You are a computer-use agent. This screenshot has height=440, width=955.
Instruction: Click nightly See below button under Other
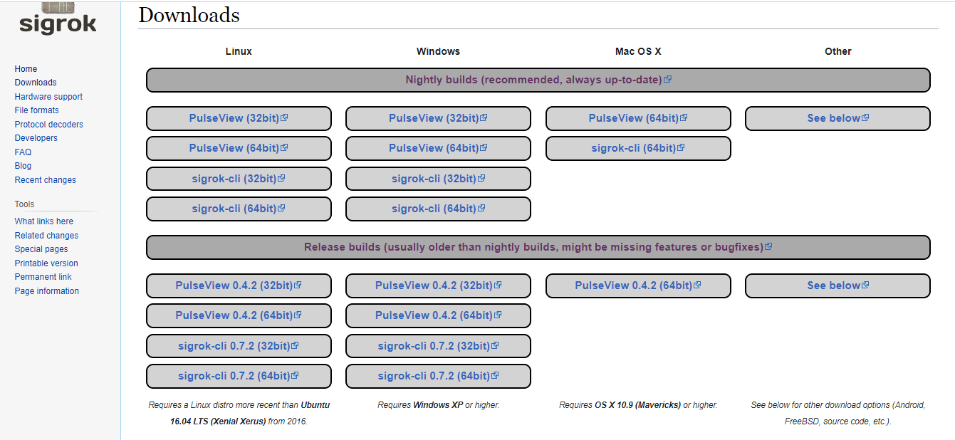point(837,118)
